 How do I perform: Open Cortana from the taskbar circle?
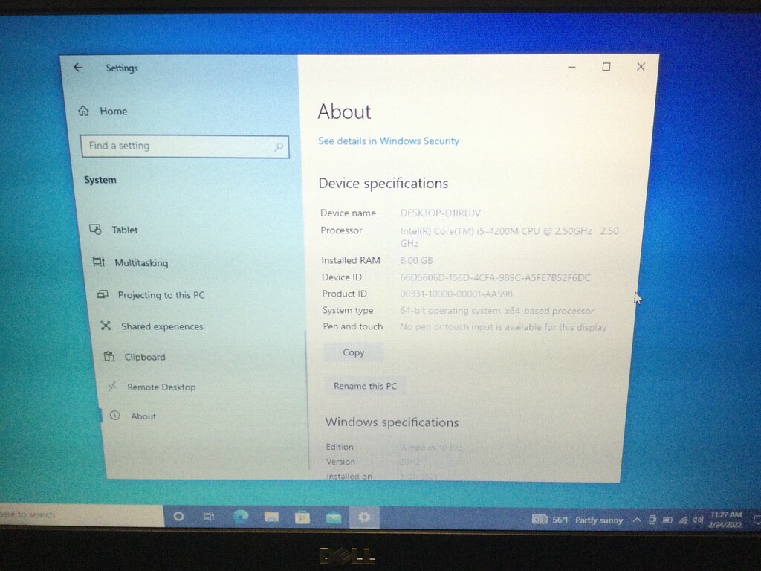click(178, 517)
